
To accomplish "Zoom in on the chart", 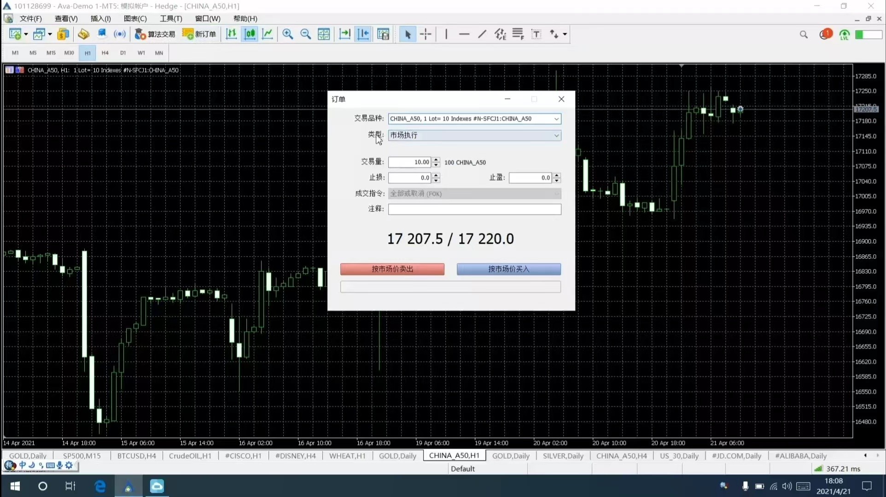I will (x=288, y=34).
